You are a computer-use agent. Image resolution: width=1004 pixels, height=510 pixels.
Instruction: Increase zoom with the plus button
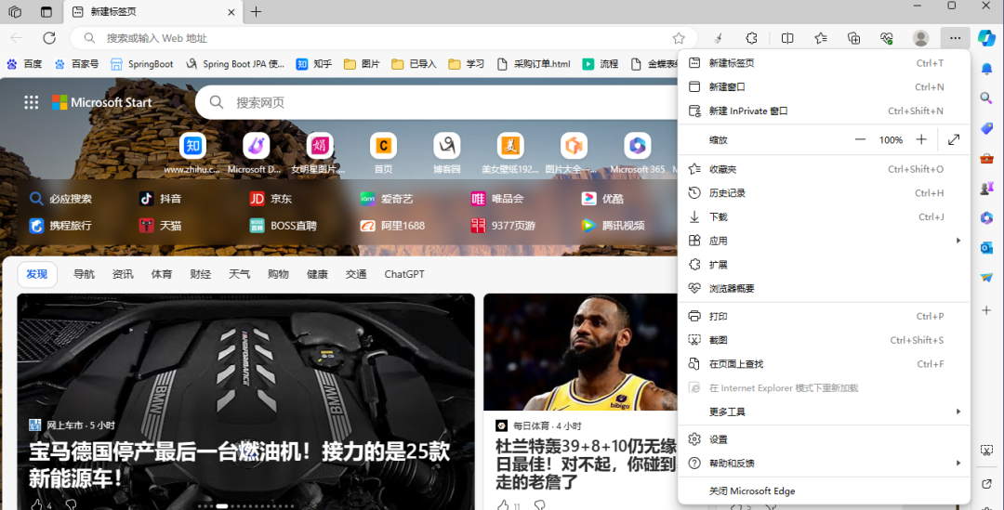[x=921, y=139]
